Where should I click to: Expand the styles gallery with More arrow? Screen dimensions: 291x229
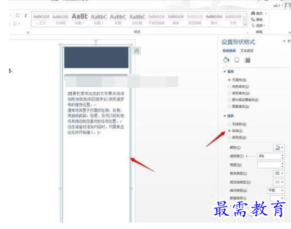coord(245,25)
